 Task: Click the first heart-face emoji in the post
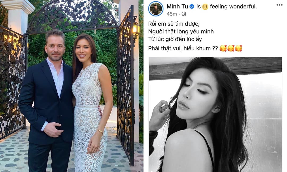223,48
